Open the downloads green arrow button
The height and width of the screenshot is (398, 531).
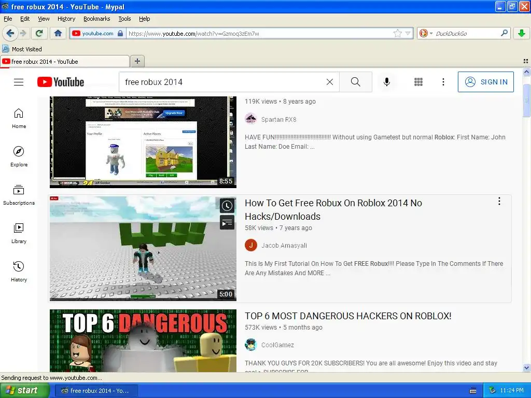point(522,33)
